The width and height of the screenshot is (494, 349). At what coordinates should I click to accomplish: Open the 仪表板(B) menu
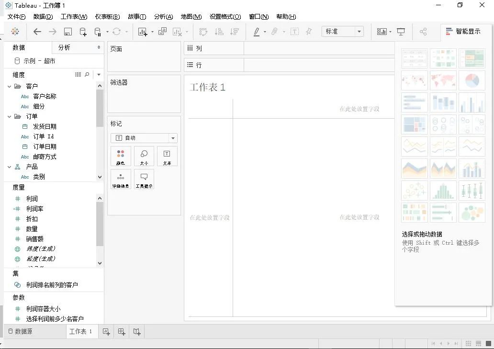pos(107,17)
